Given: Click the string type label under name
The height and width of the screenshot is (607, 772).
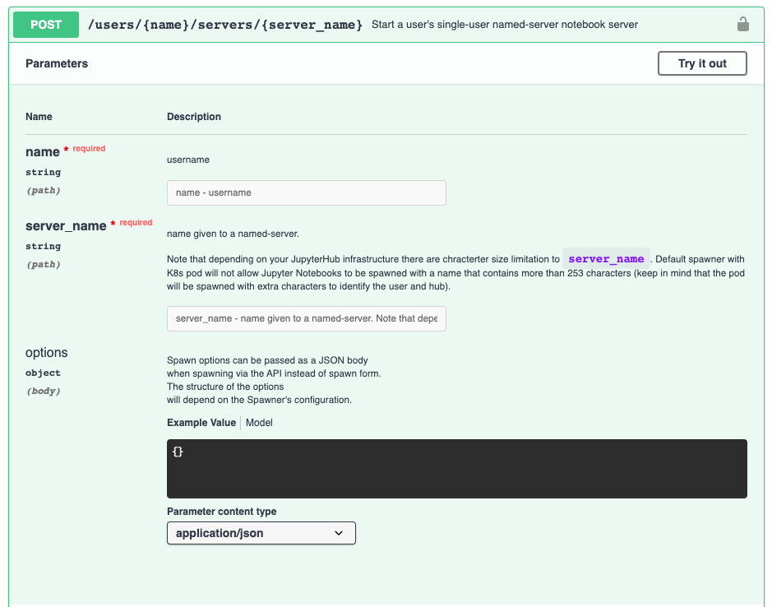Looking at the screenshot, I should click(42, 172).
